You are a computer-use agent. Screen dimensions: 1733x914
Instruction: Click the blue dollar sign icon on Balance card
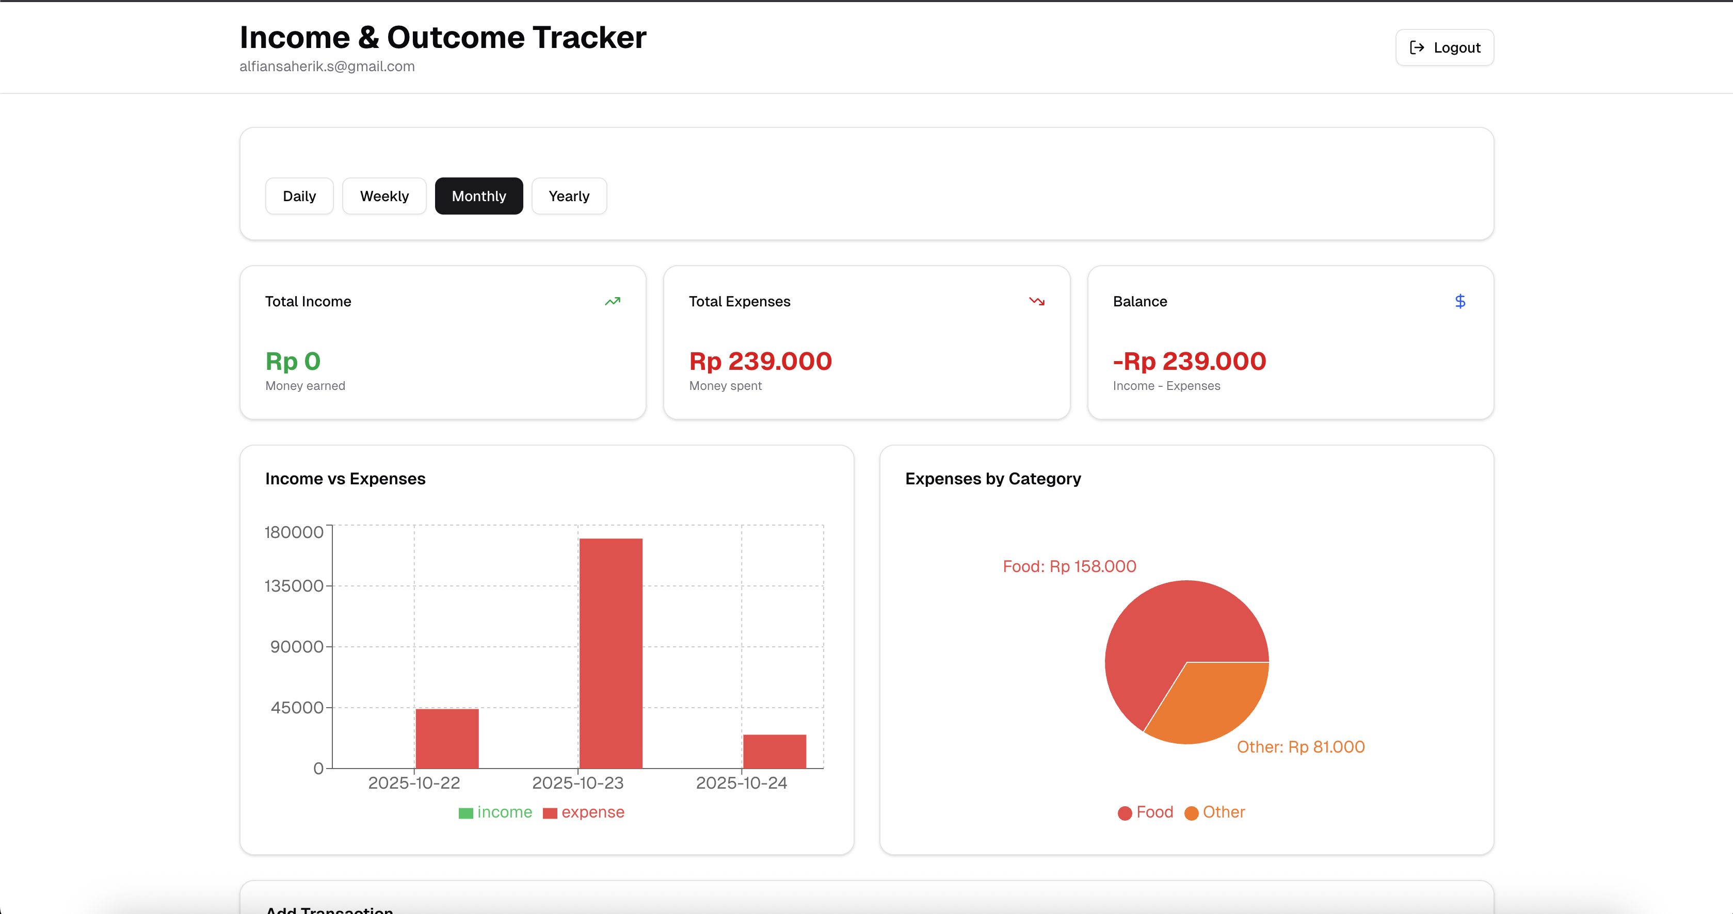tap(1461, 301)
